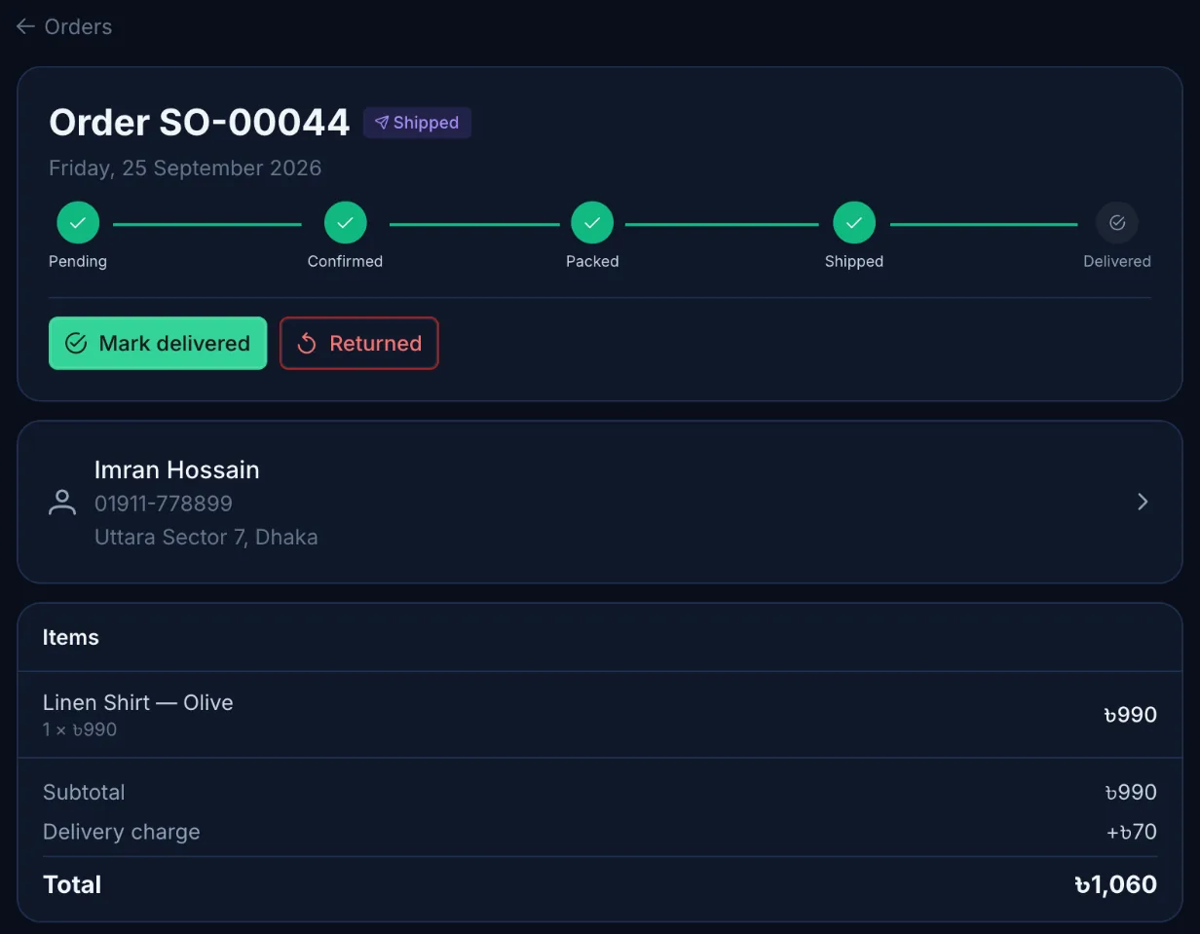Click the Pending step label

(x=78, y=261)
